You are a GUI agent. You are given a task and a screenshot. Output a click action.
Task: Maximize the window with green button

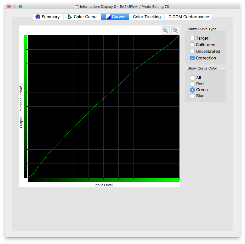[x=20, y=6]
